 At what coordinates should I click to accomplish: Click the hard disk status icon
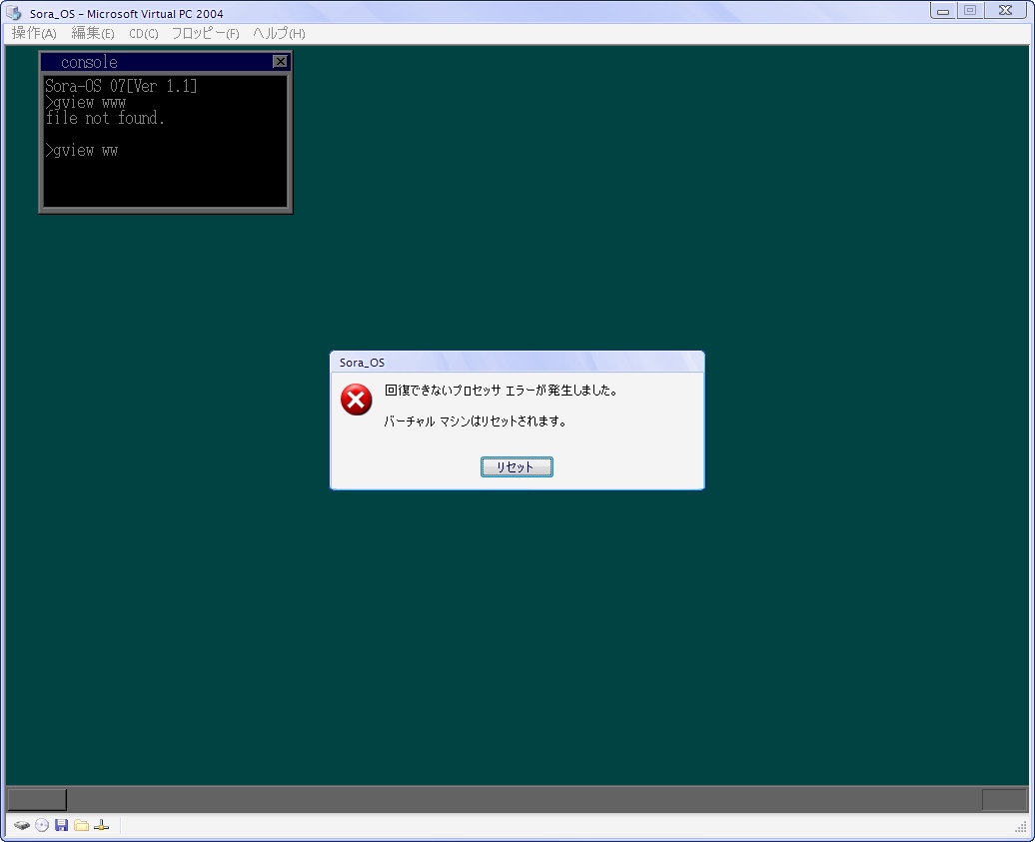pyautogui.click(x=22, y=825)
